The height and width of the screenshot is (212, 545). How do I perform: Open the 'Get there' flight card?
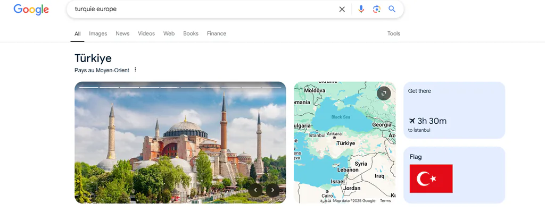click(455, 111)
